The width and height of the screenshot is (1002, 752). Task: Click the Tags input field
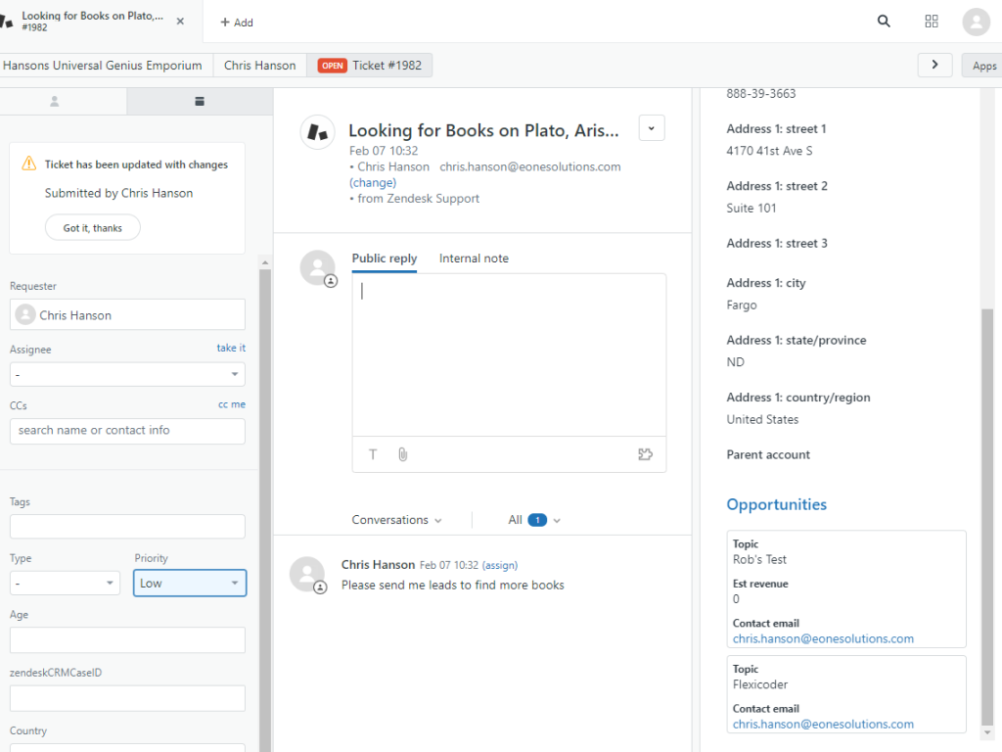pos(127,527)
